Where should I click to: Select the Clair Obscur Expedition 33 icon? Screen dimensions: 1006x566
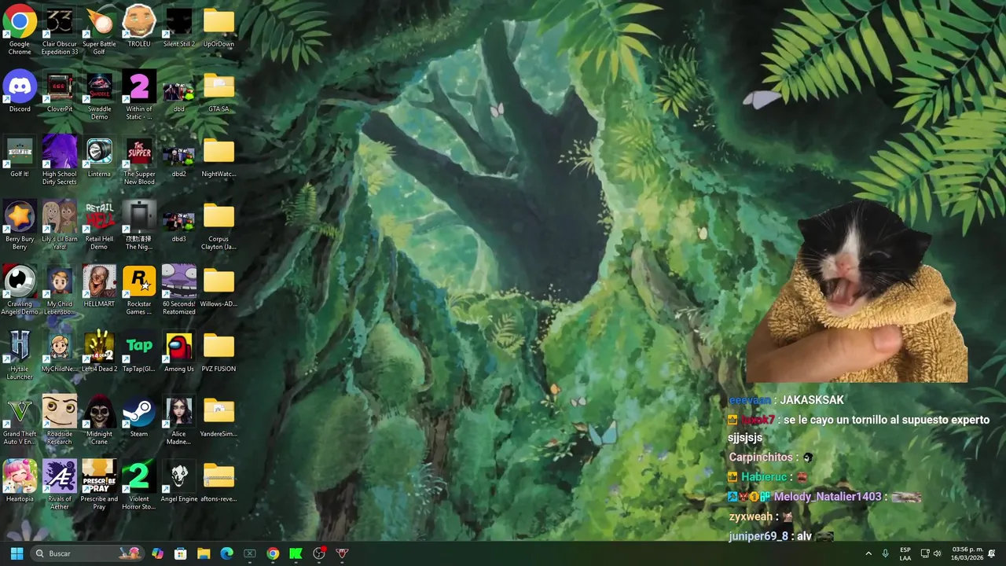(x=60, y=30)
